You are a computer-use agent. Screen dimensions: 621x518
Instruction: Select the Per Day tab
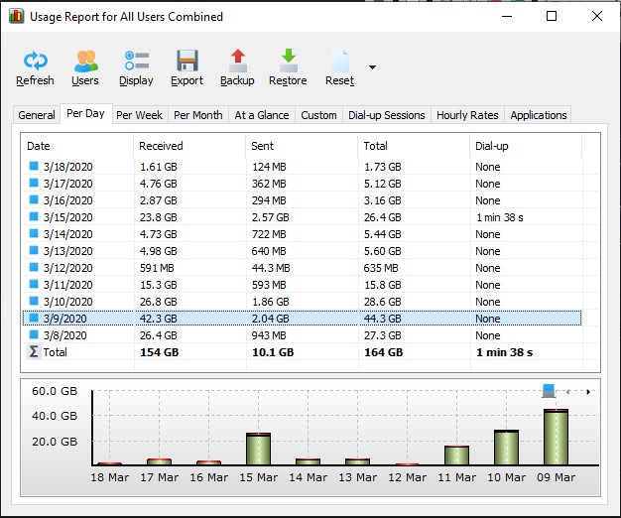click(x=86, y=114)
